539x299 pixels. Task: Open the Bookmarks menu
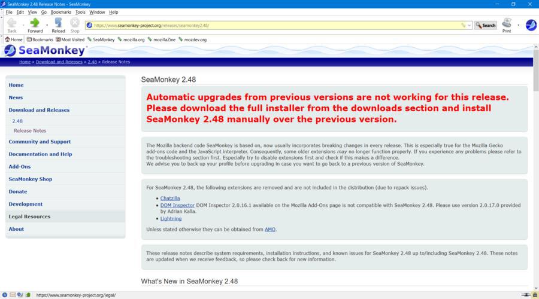61,12
